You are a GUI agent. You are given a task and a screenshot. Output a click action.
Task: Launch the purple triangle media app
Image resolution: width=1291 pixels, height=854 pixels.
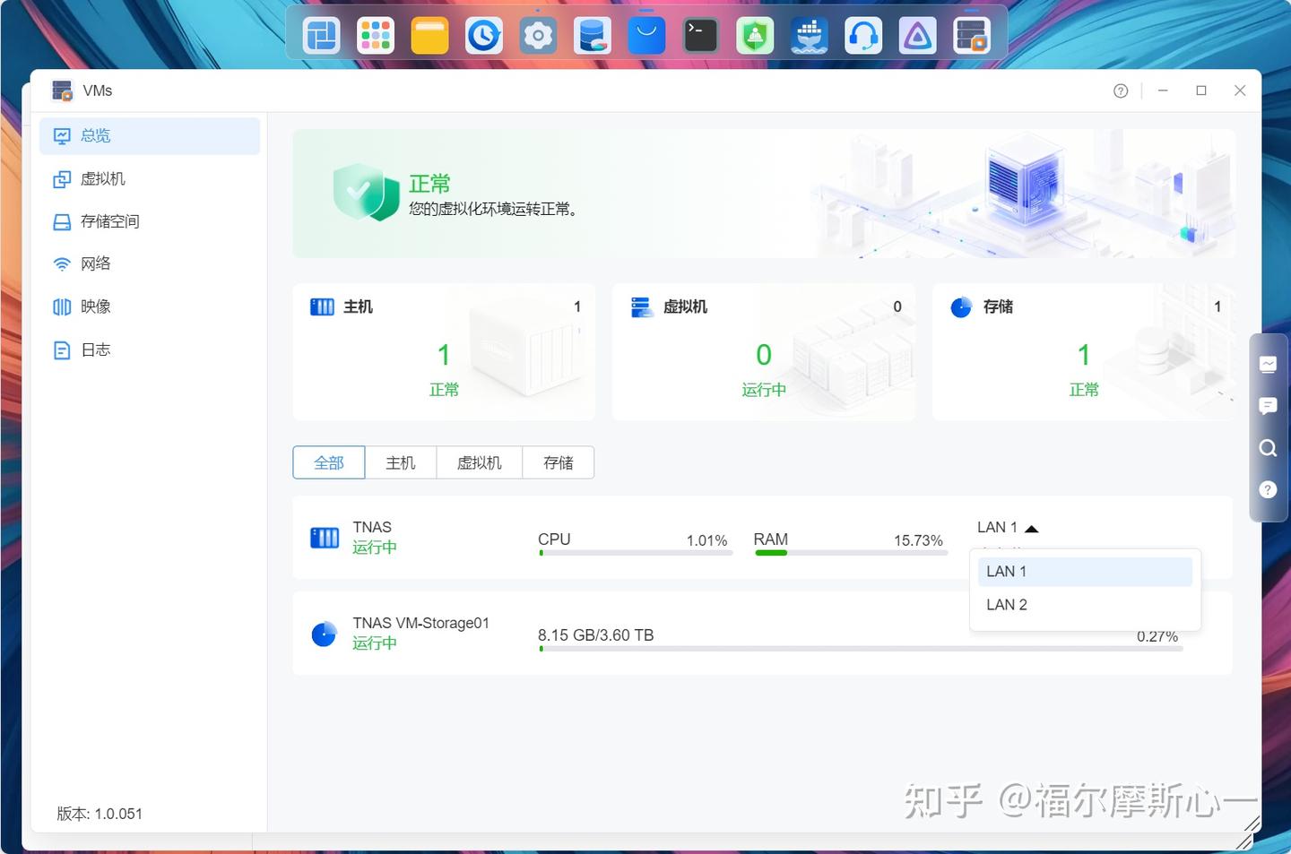(918, 36)
